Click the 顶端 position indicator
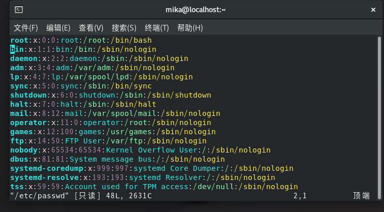The width and height of the screenshot is (384, 212). coord(361,196)
